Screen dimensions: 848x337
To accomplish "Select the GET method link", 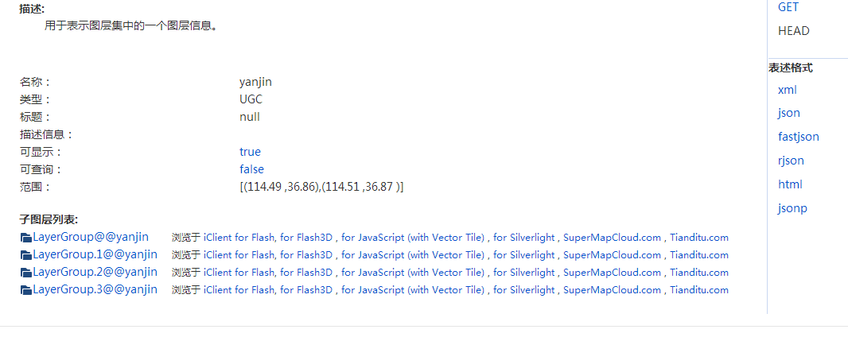I will click(x=788, y=7).
